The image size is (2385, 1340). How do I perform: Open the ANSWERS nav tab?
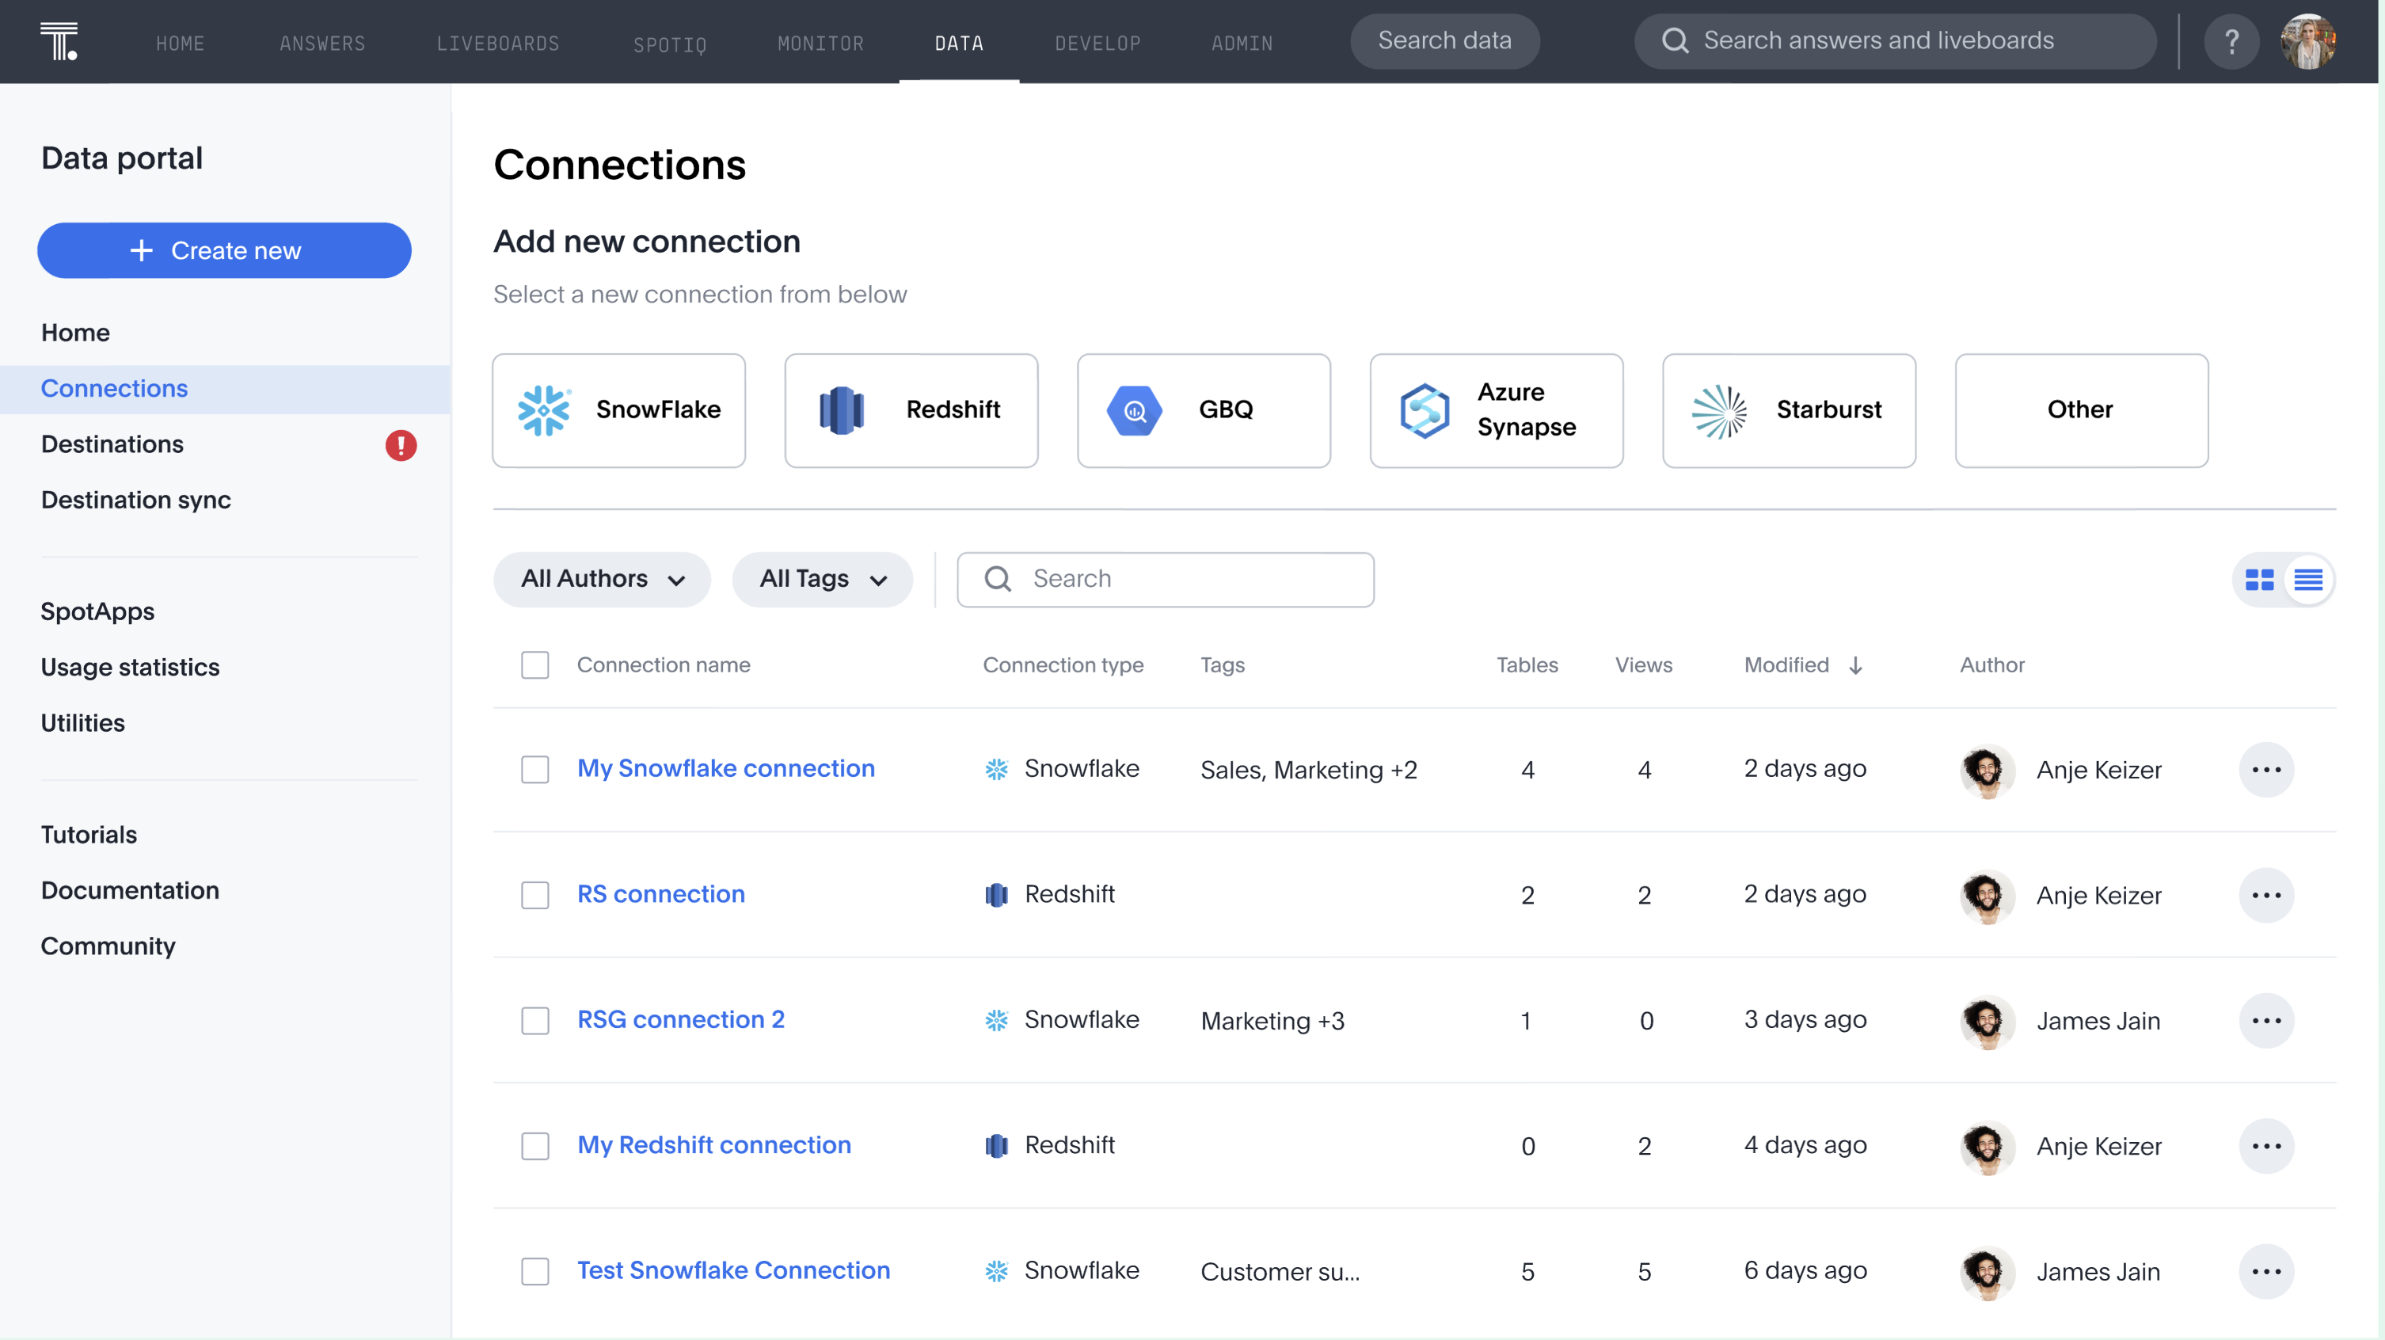(x=322, y=43)
